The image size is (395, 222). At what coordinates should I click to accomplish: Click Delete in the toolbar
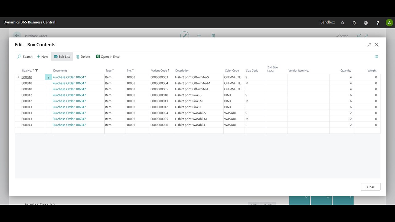(83, 57)
